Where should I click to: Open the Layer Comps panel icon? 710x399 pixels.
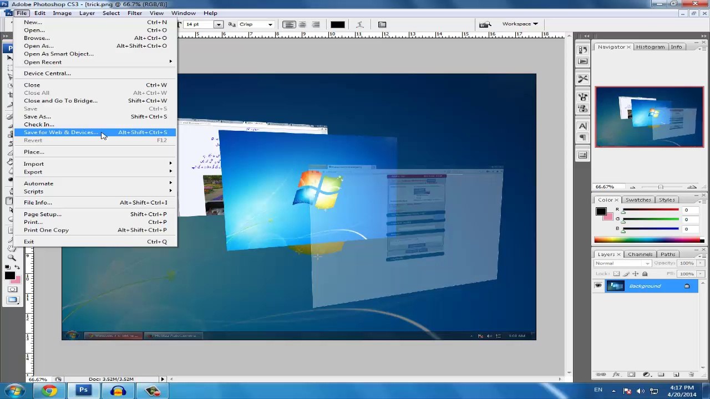point(582,155)
